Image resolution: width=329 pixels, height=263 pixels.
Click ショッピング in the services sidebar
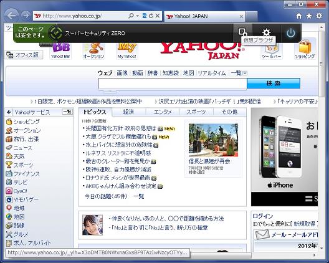coord(26,122)
